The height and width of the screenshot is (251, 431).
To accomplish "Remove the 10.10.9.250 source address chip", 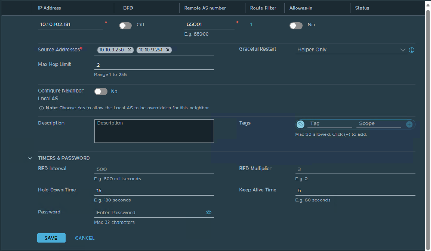I will tap(129, 50).
